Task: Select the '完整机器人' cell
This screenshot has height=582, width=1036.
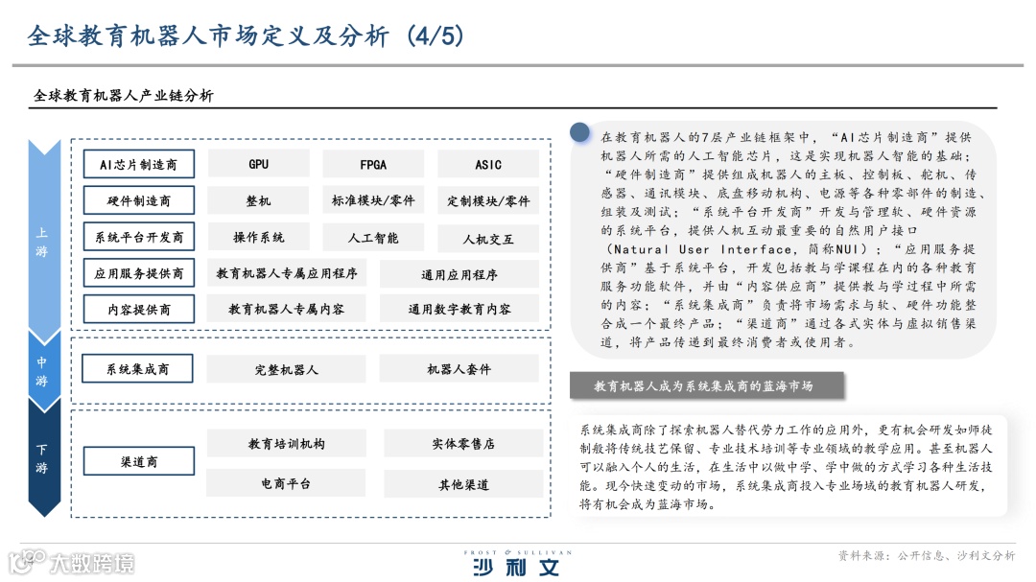Action: (286, 369)
